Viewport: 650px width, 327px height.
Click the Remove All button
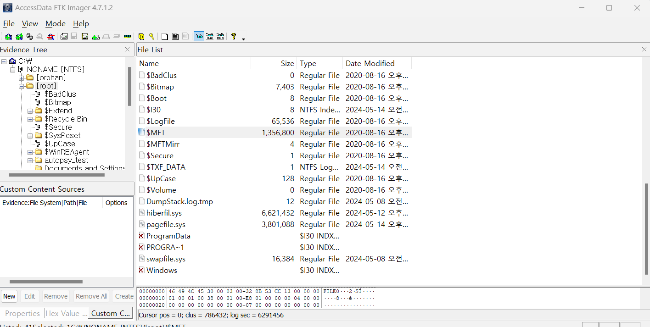coord(91,296)
